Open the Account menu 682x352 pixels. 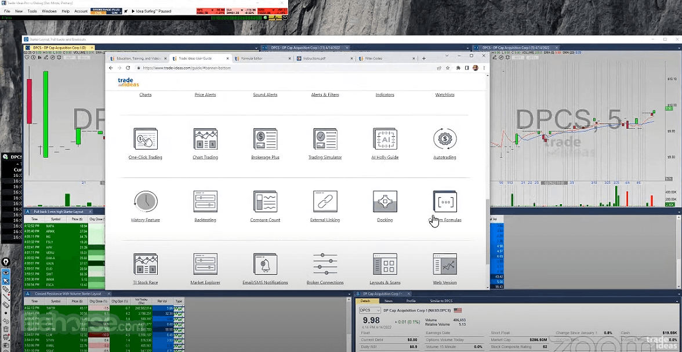click(x=81, y=11)
